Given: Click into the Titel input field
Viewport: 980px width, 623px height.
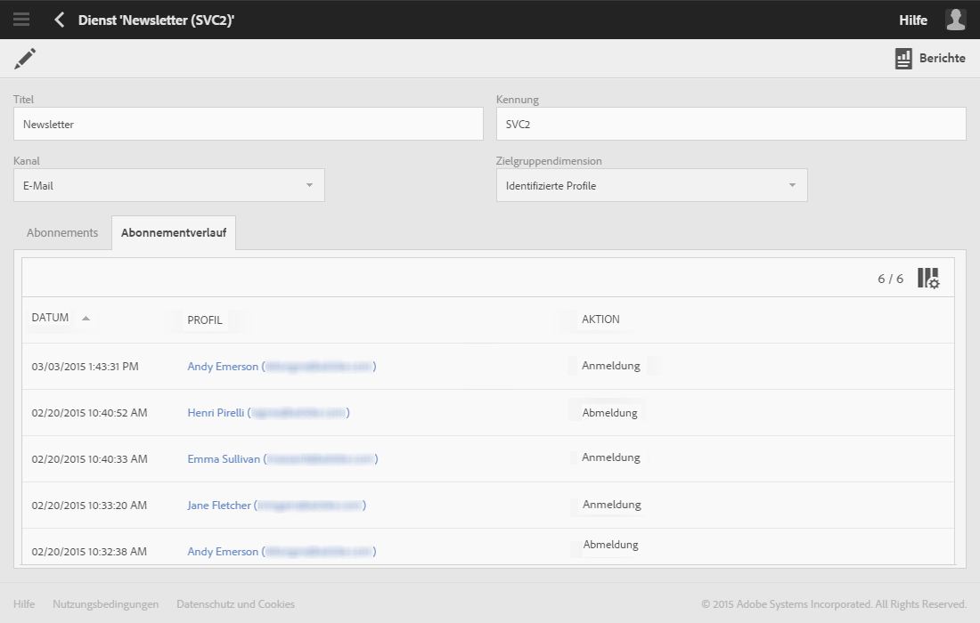Looking at the screenshot, I should [249, 125].
